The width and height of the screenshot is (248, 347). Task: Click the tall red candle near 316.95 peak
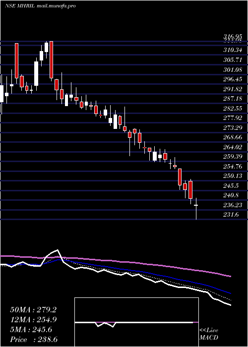[x=52, y=60]
